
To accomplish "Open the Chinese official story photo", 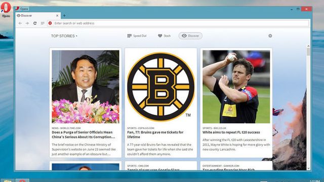I will (x=86, y=86).
